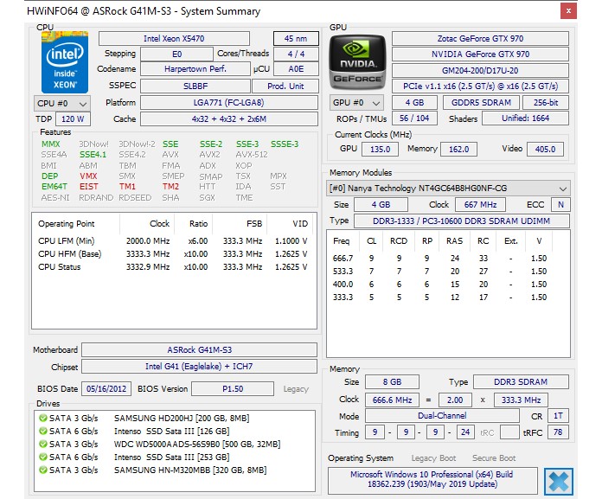The image size is (602, 499).
Task: Select the CPU HFM (Base) operating point row
Action: (173, 254)
